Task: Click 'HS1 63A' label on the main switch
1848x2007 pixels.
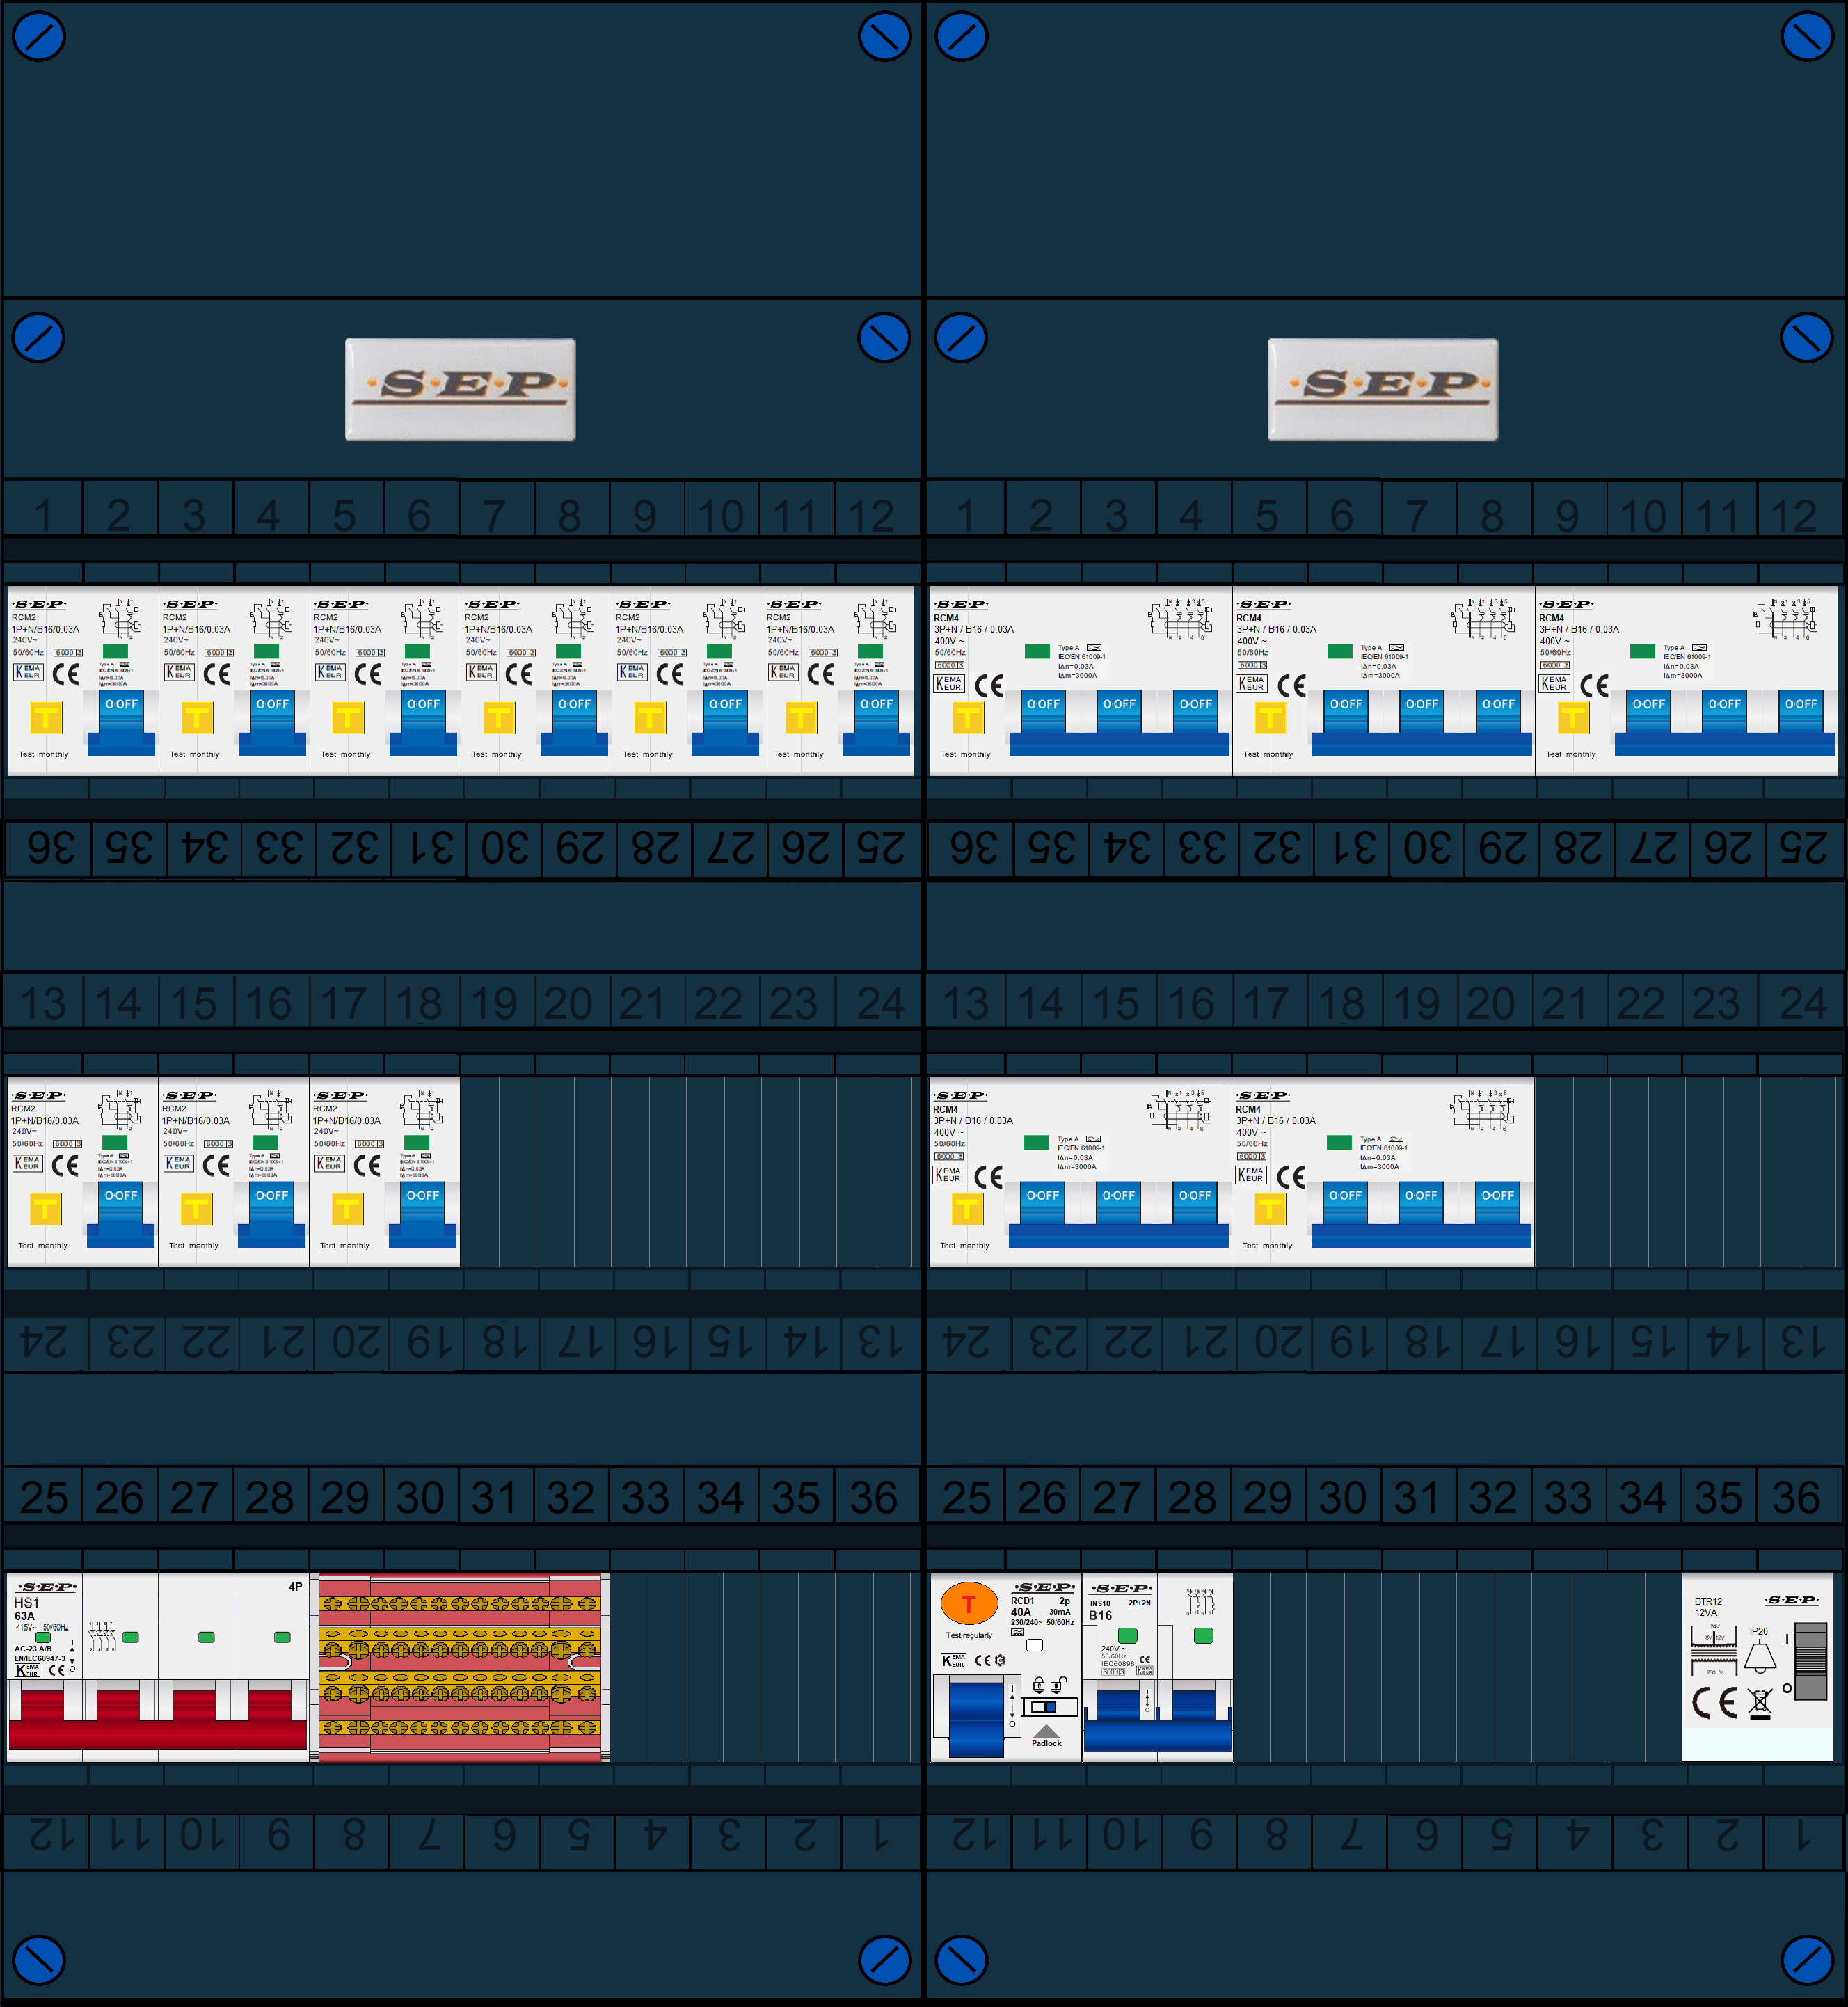Action: pos(26,1609)
